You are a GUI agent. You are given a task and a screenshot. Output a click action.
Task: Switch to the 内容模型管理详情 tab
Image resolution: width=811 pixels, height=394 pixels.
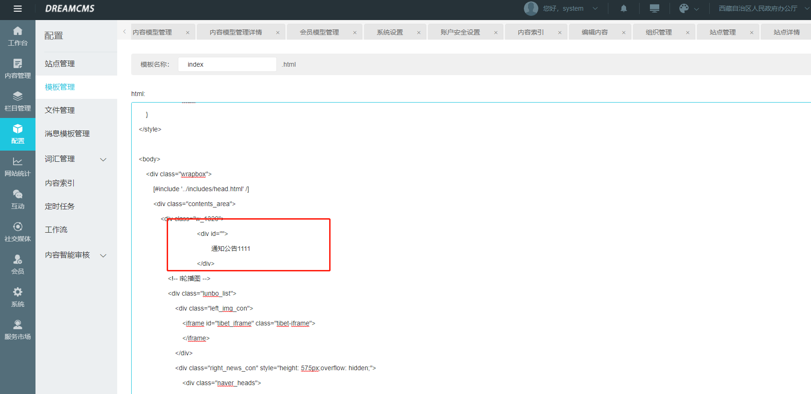point(236,32)
